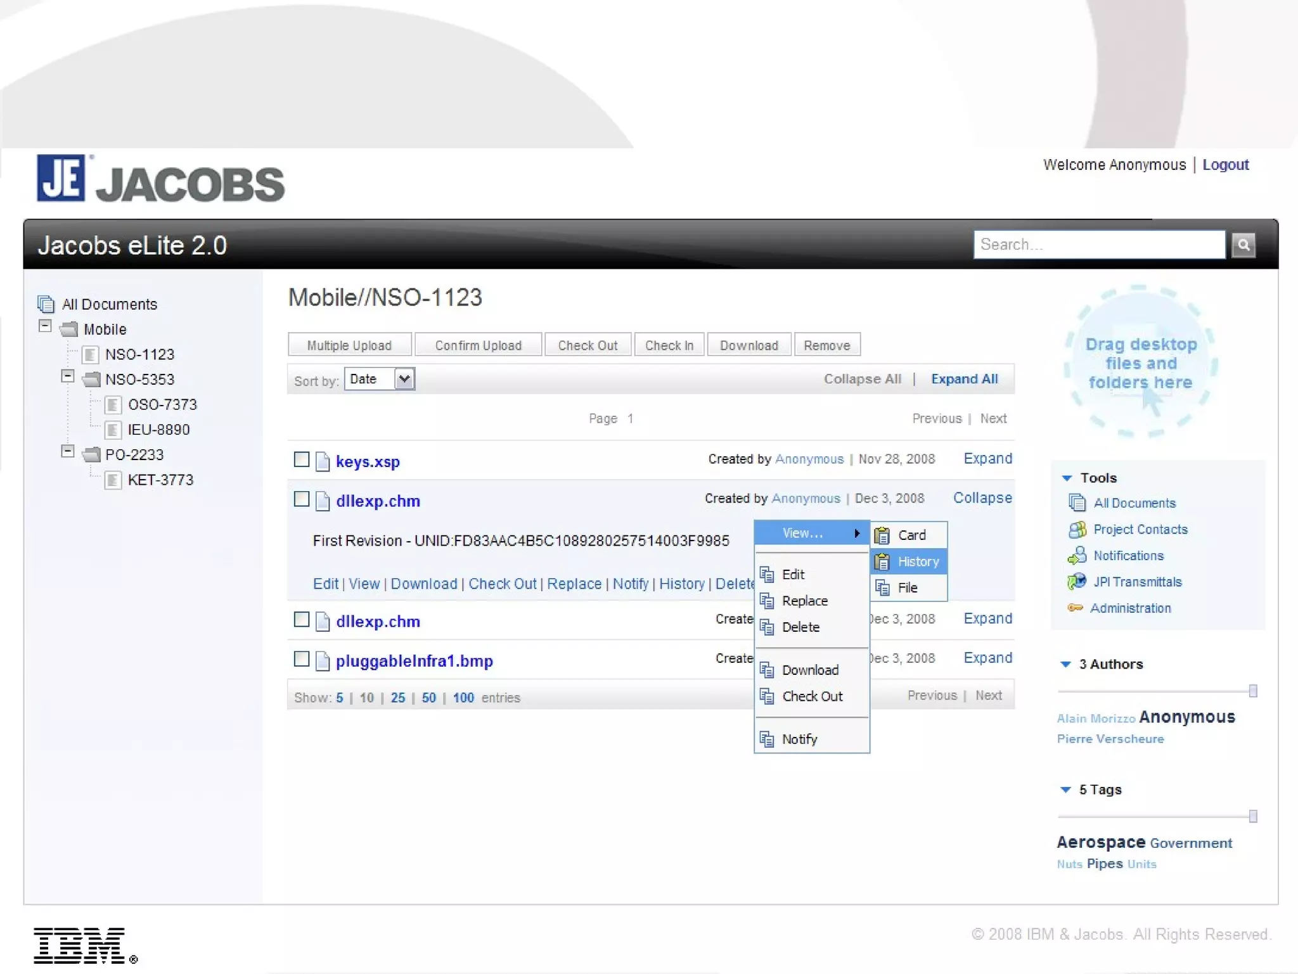Click the search magnifier icon button
The image size is (1298, 974).
1243,245
